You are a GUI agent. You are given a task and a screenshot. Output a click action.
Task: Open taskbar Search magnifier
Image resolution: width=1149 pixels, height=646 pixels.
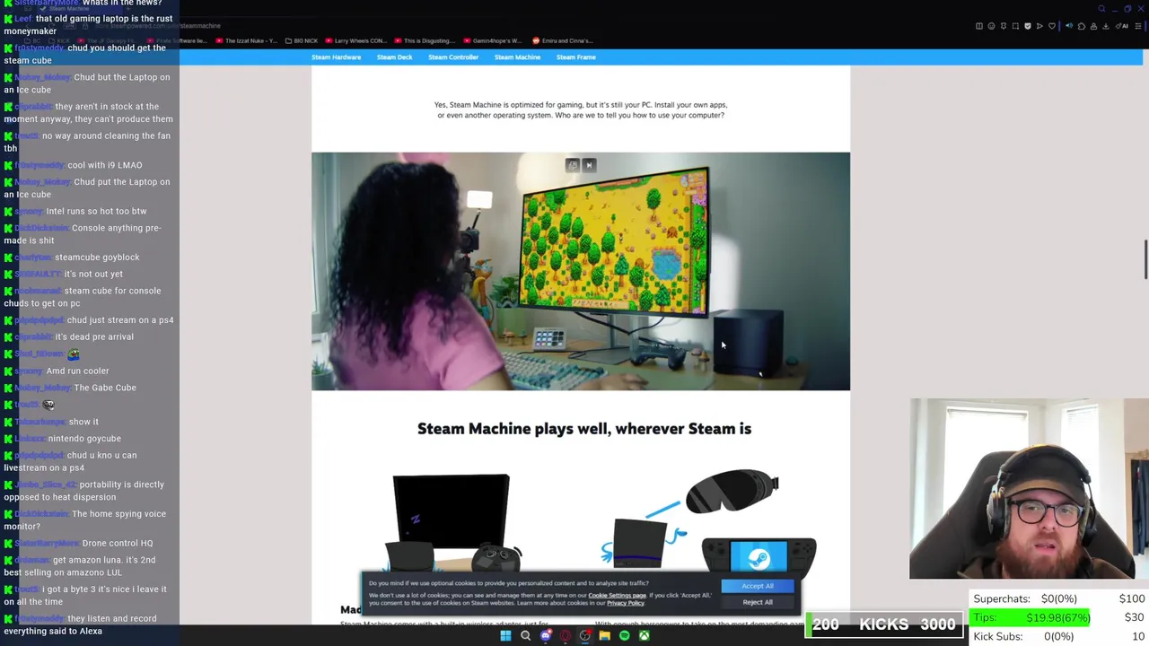pyautogui.click(x=525, y=636)
